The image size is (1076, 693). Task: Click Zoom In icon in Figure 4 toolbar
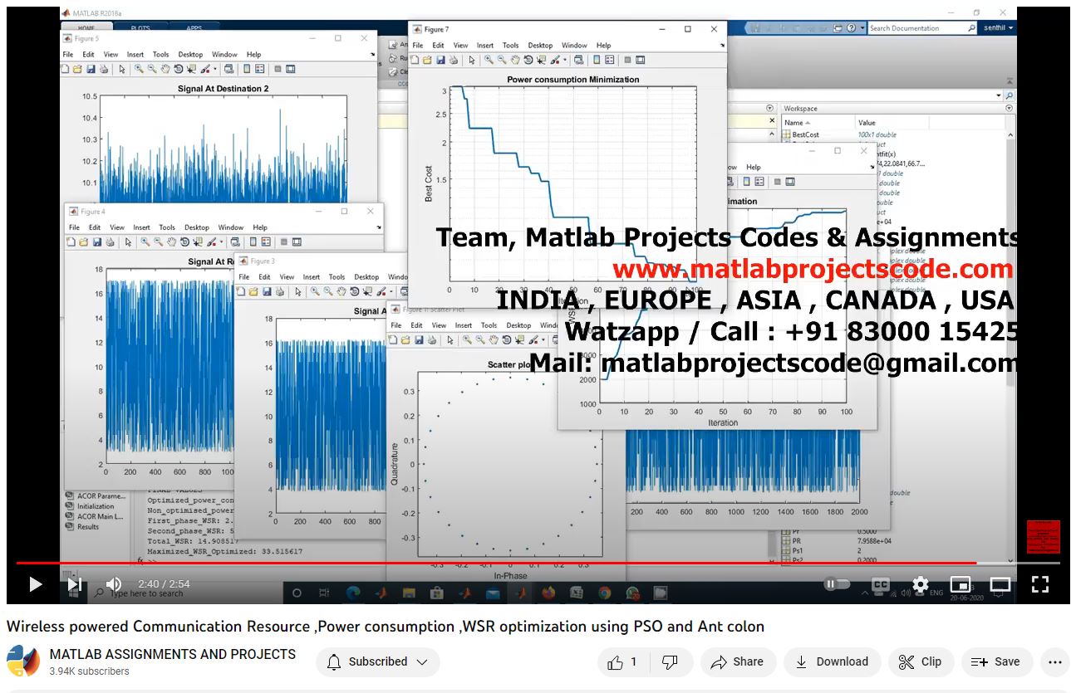point(145,242)
